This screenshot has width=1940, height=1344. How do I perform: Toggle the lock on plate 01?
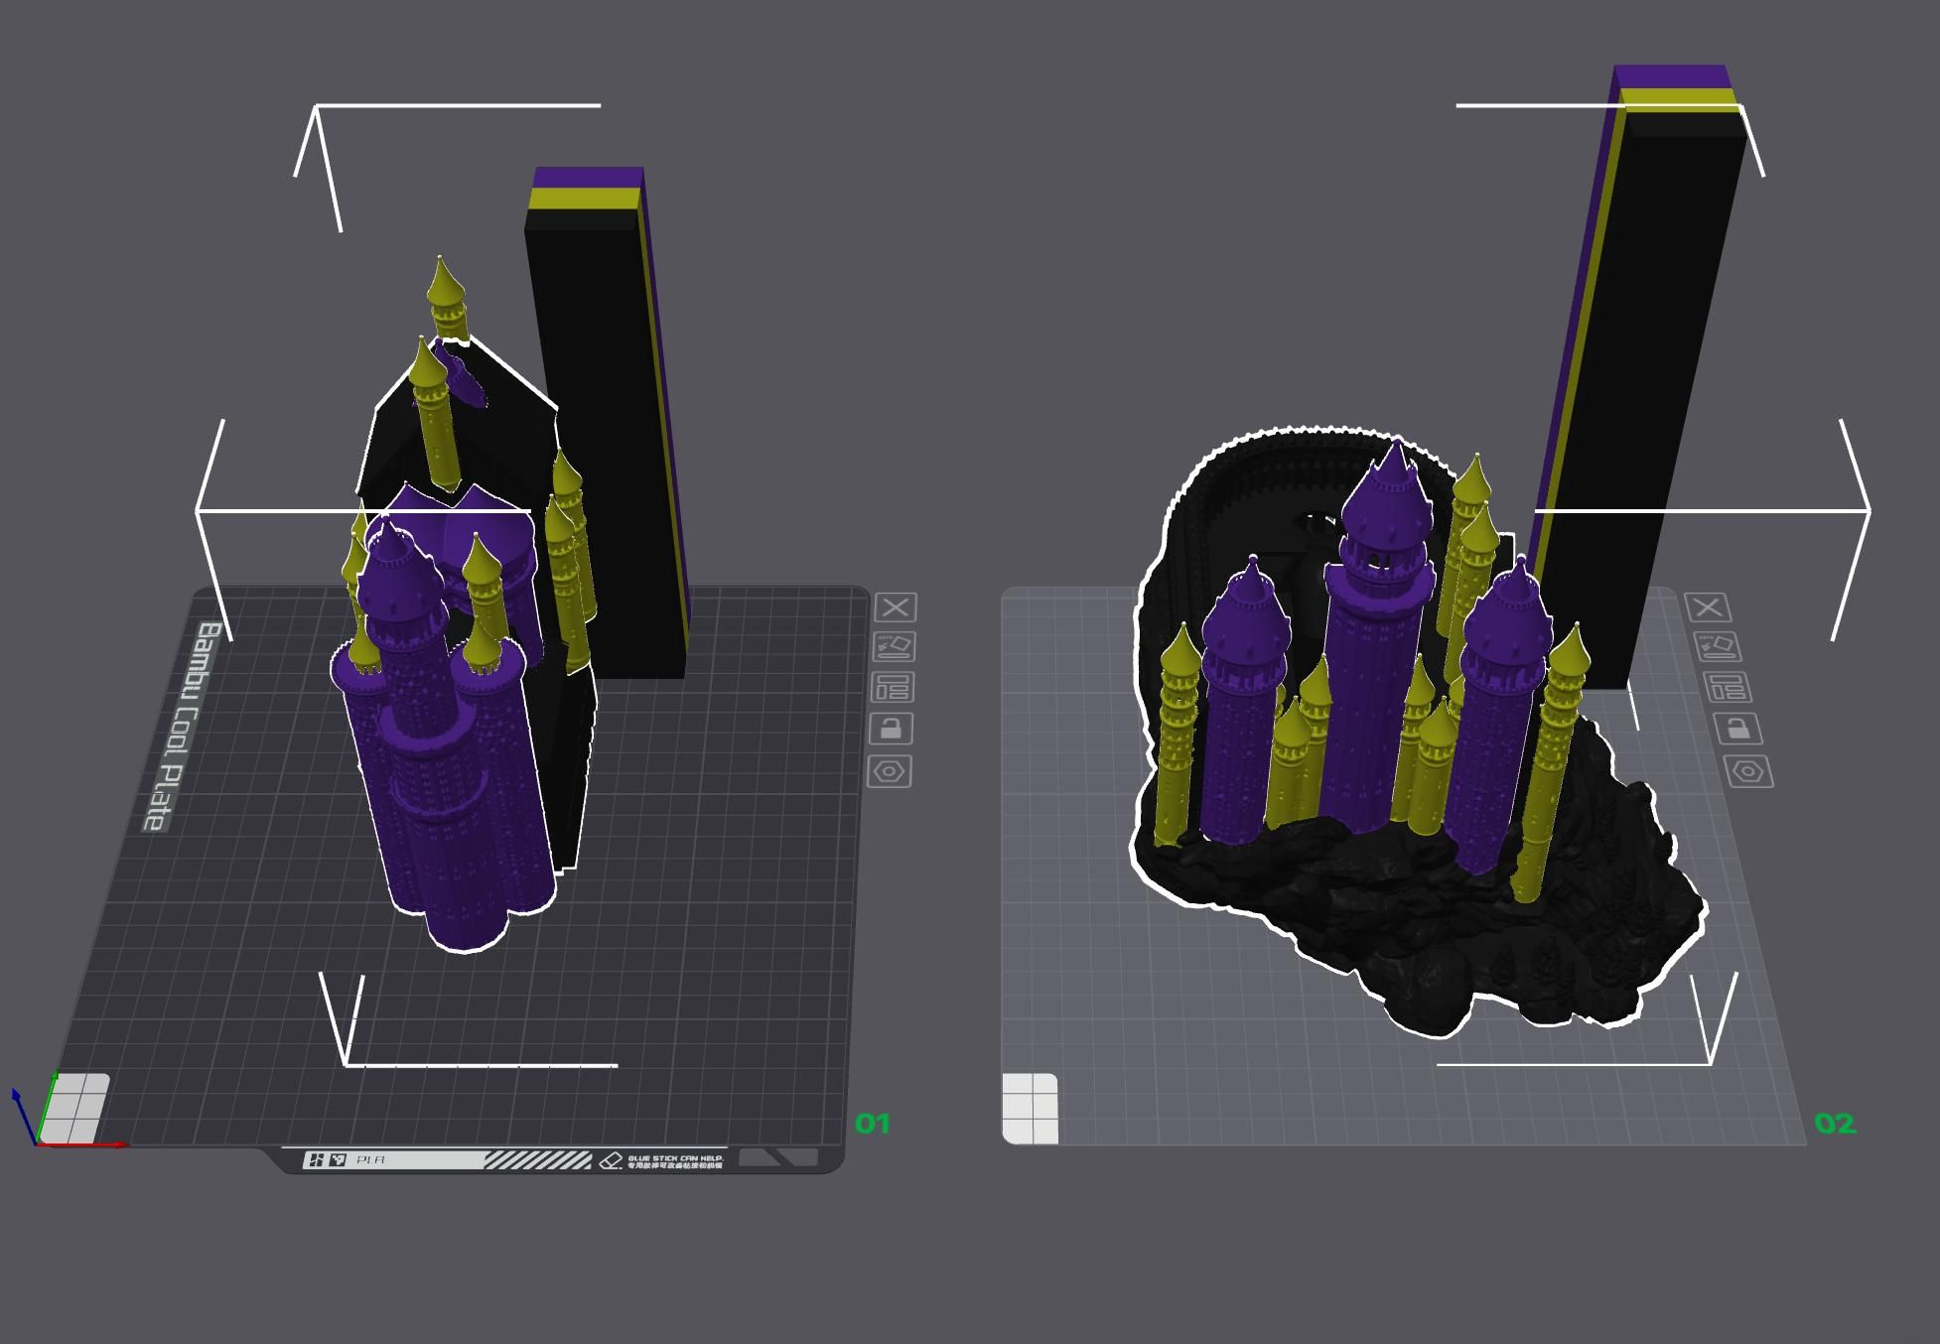coord(891,729)
